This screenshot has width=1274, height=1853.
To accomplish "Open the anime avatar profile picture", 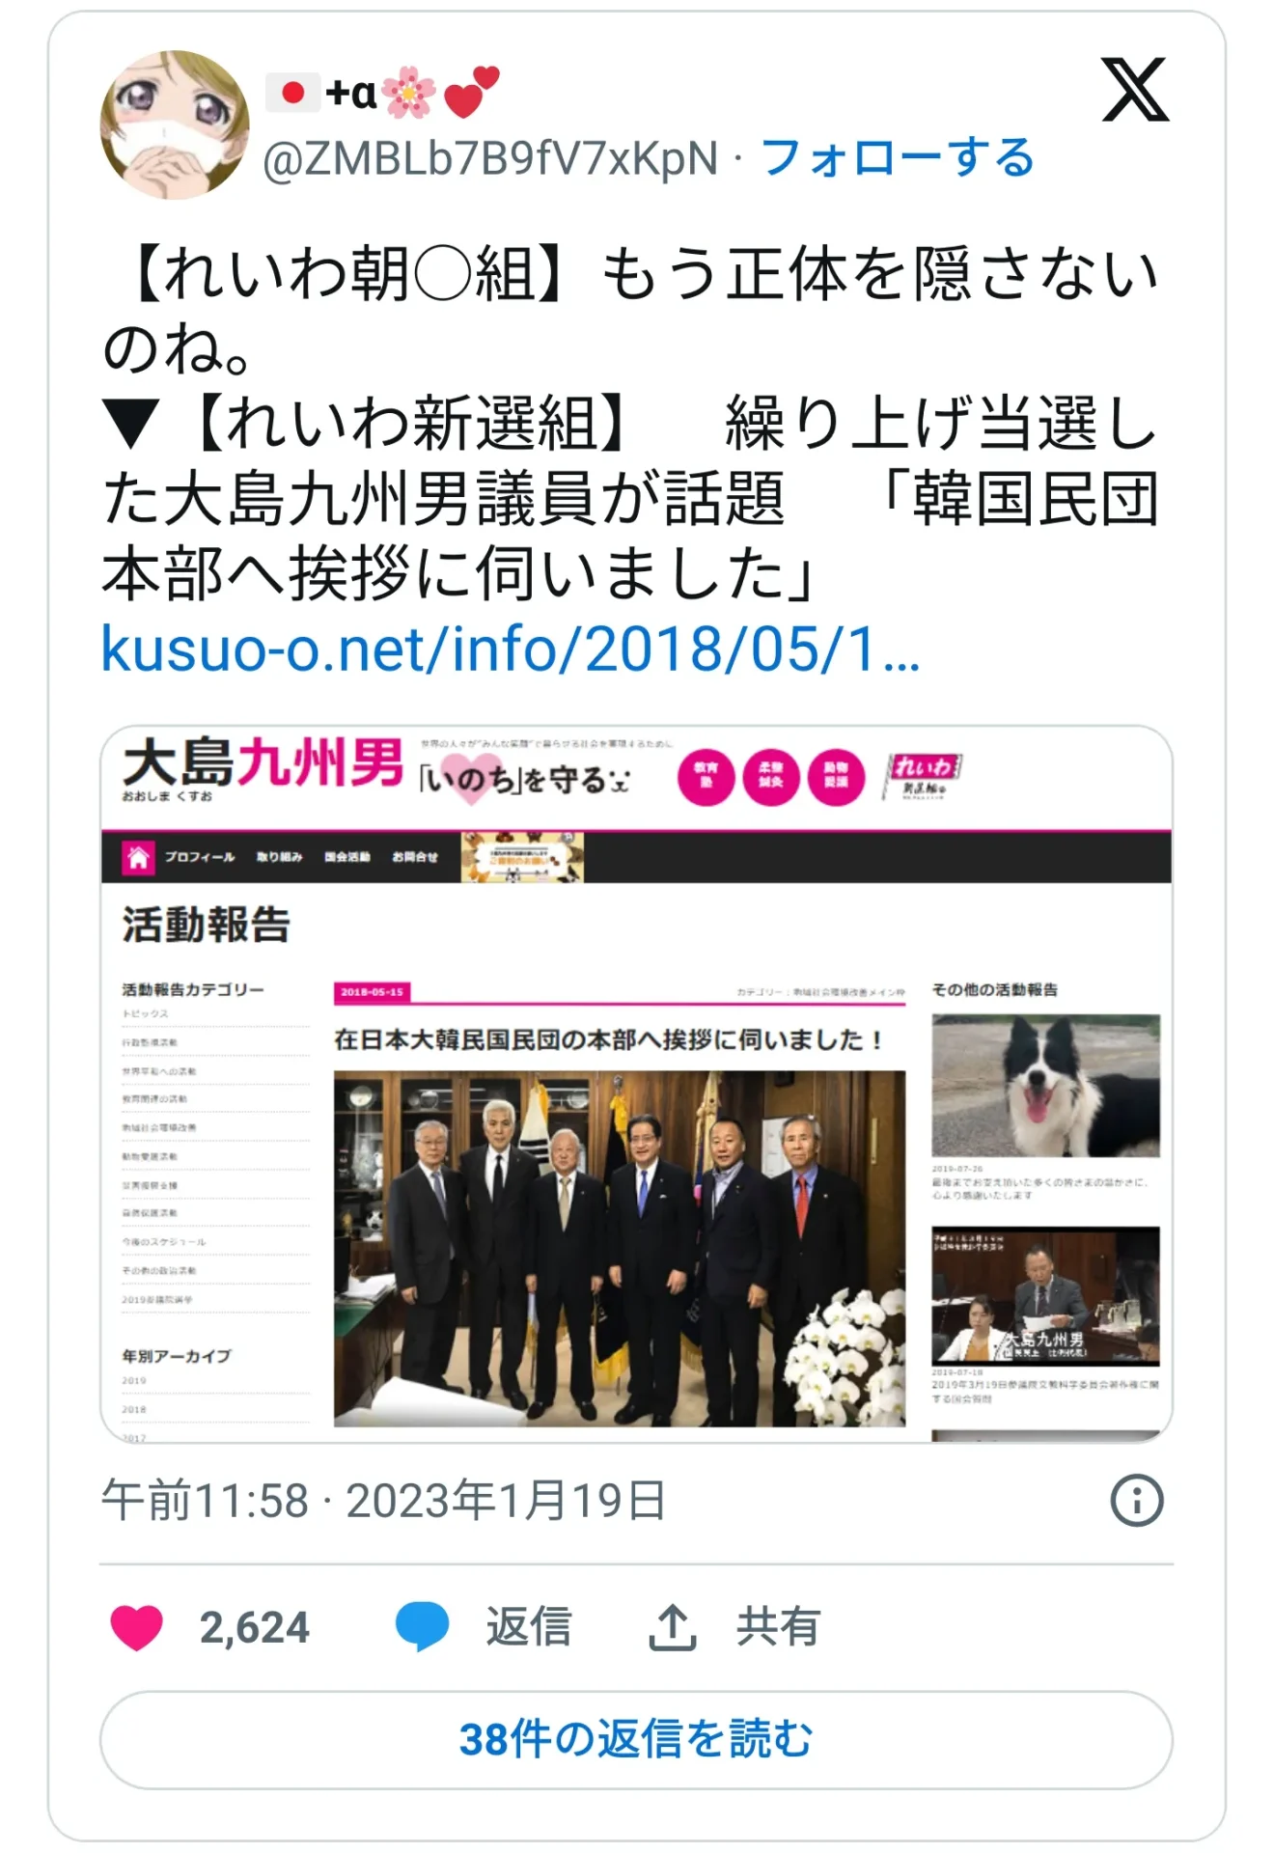I will point(175,125).
